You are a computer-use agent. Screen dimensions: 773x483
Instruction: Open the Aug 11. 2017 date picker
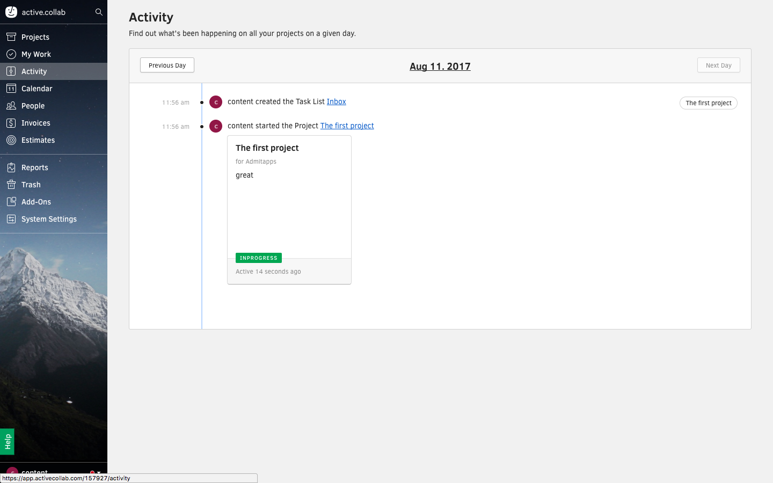[440, 66]
